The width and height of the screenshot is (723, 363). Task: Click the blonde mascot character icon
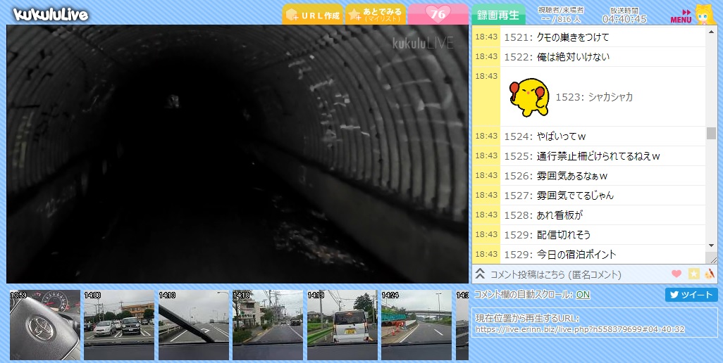[705, 14]
